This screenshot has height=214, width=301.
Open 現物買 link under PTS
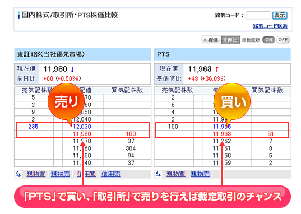(176, 174)
